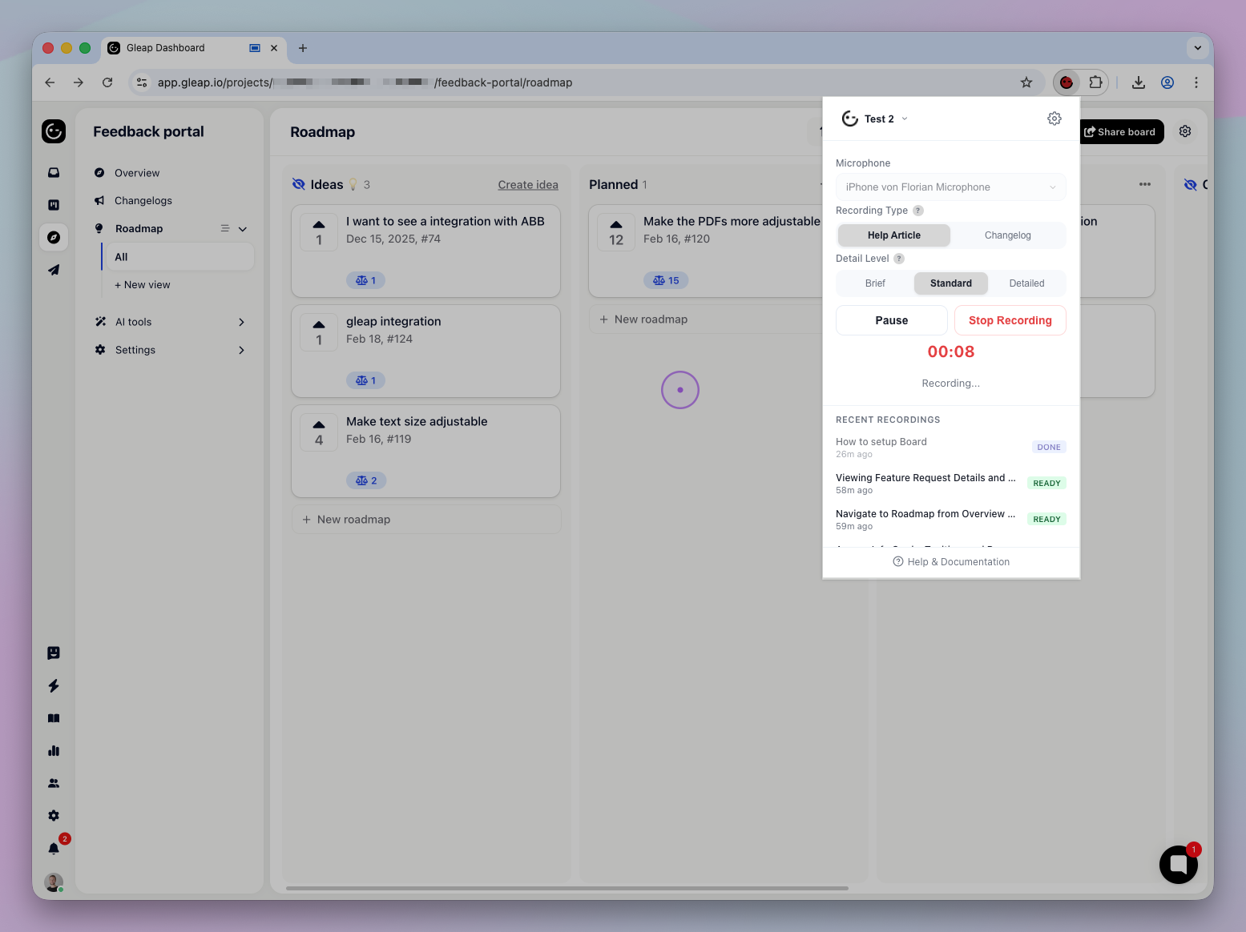Open the Chrome tab search chevron

coord(1197,48)
